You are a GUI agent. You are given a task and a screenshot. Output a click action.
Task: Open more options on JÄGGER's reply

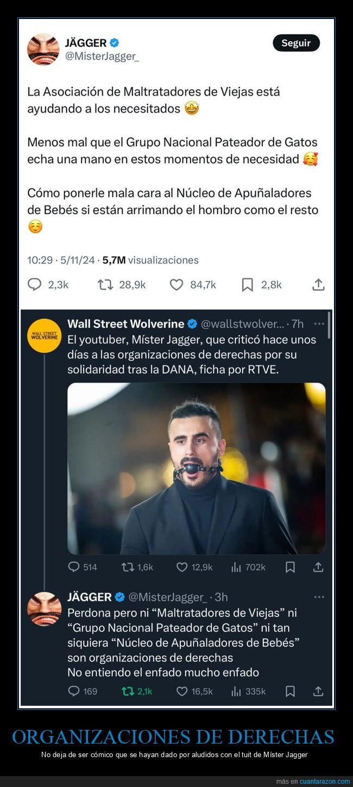pos(319,597)
